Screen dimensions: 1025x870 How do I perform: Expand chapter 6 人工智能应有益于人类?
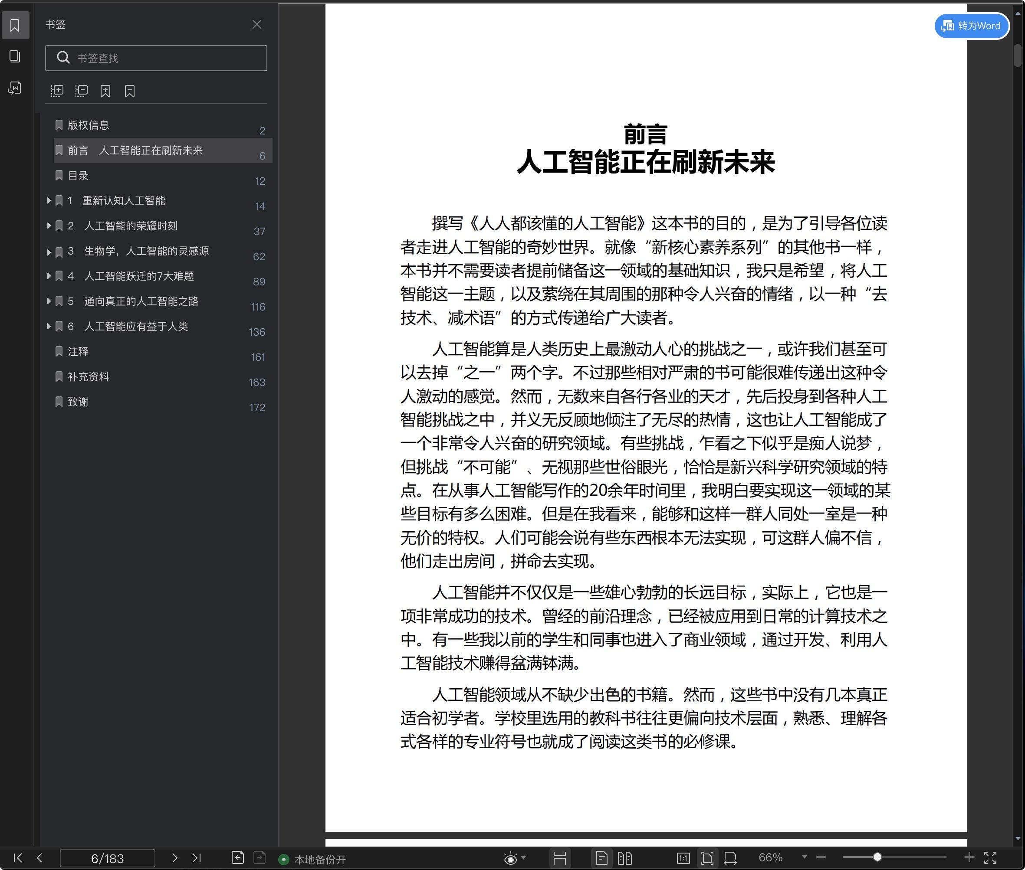tap(49, 326)
